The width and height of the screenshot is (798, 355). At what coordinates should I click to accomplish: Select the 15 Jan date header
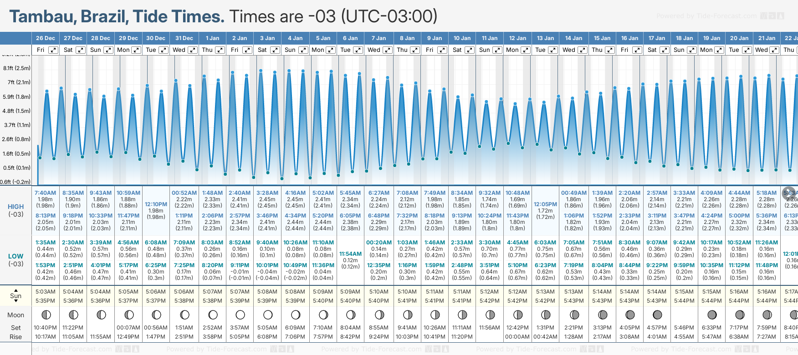602,38
